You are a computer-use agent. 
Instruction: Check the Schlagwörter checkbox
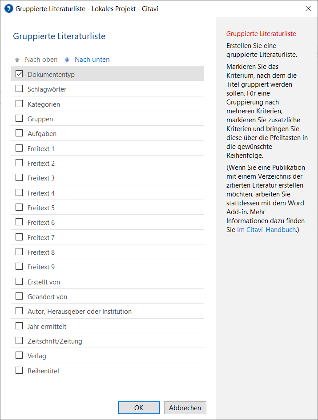coord(19,88)
